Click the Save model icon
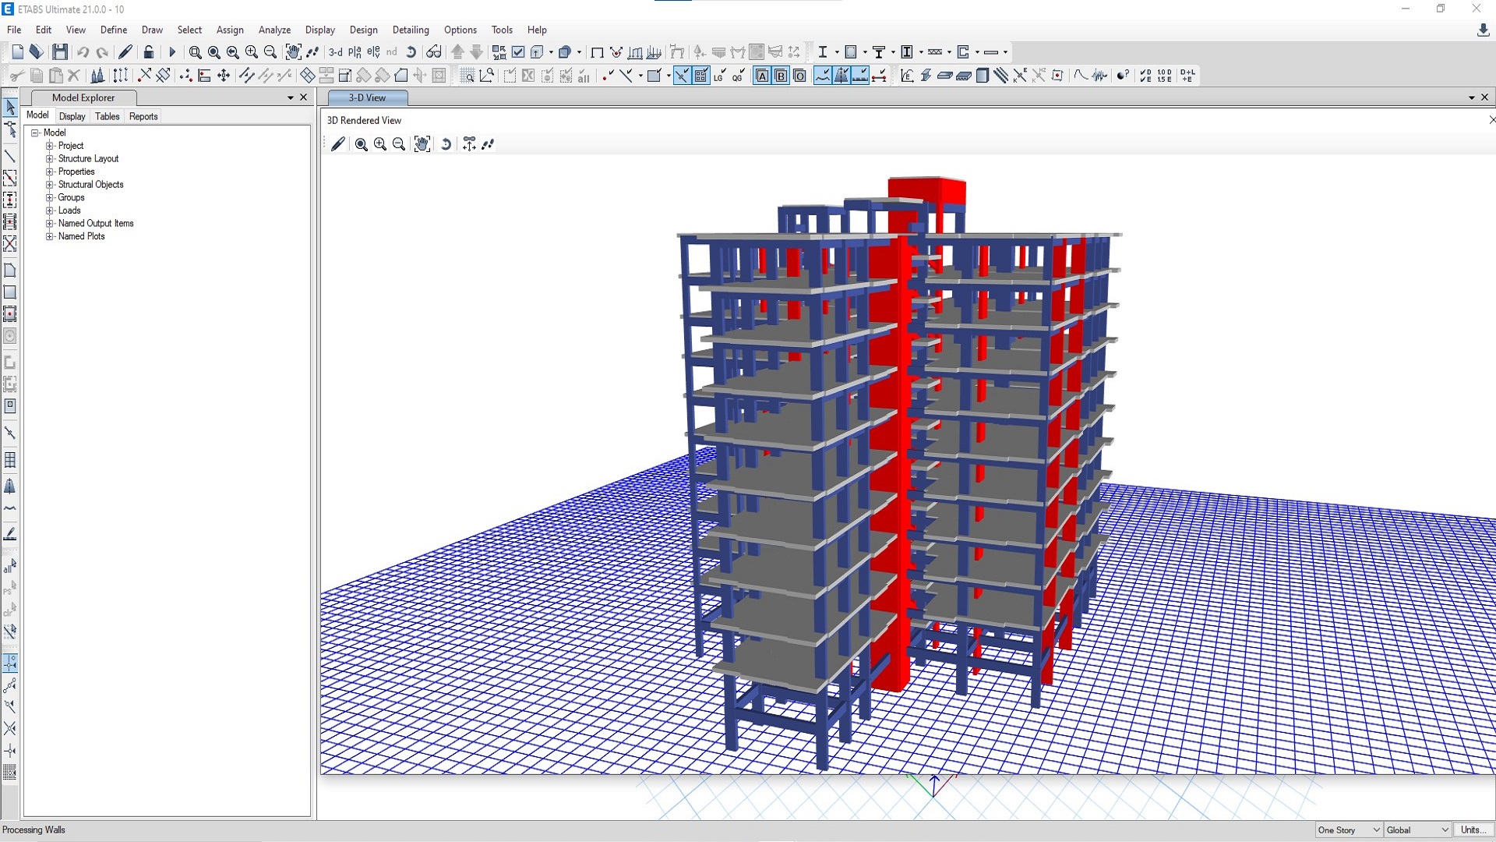 60,52
